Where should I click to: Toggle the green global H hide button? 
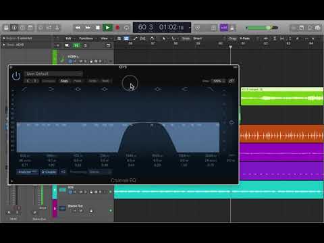coord(76,45)
